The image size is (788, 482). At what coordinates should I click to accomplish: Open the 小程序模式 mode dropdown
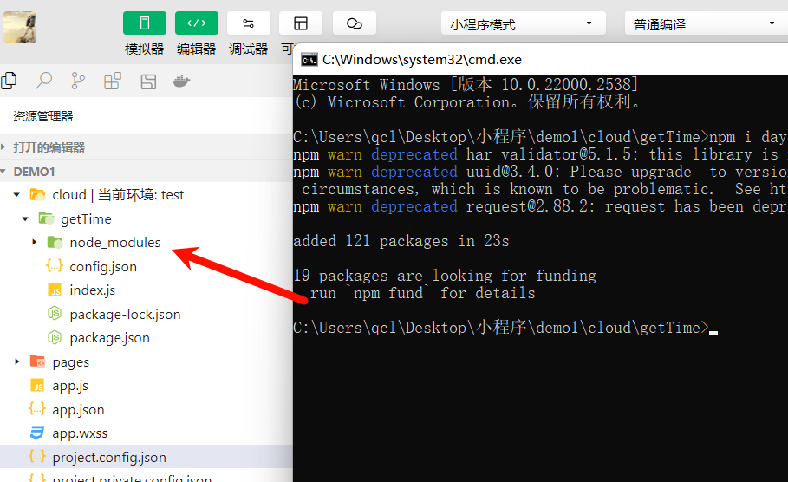523,23
